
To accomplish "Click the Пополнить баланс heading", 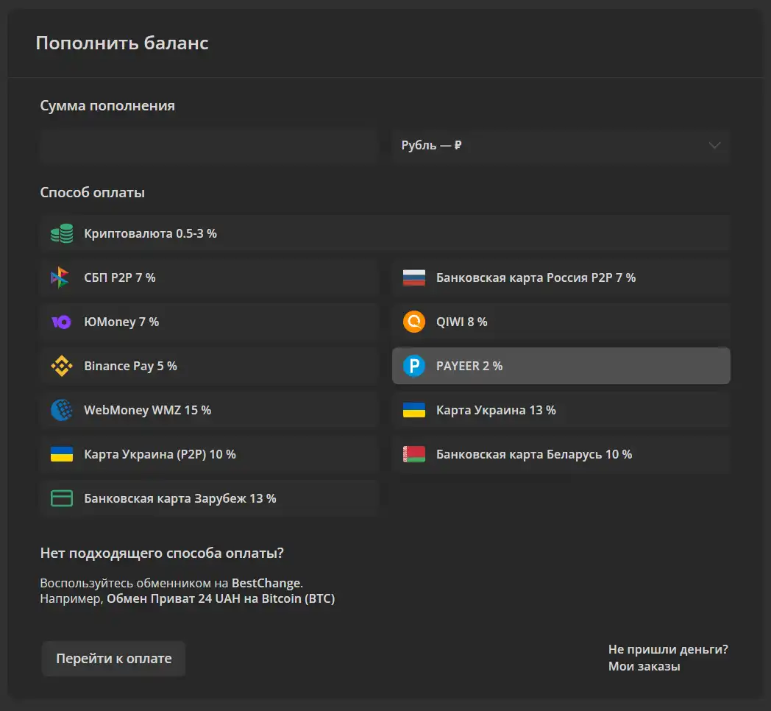I will pos(122,43).
